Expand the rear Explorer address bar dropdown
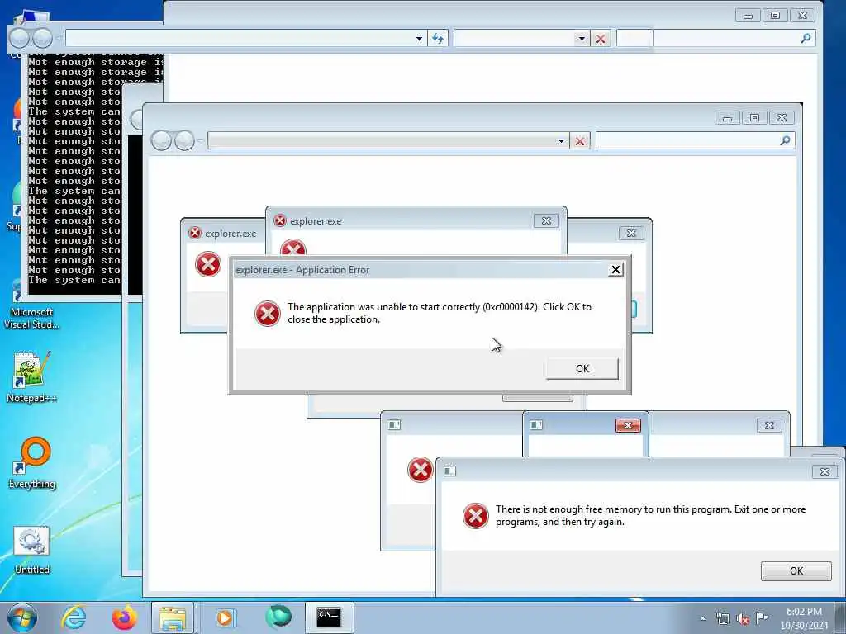 point(419,39)
